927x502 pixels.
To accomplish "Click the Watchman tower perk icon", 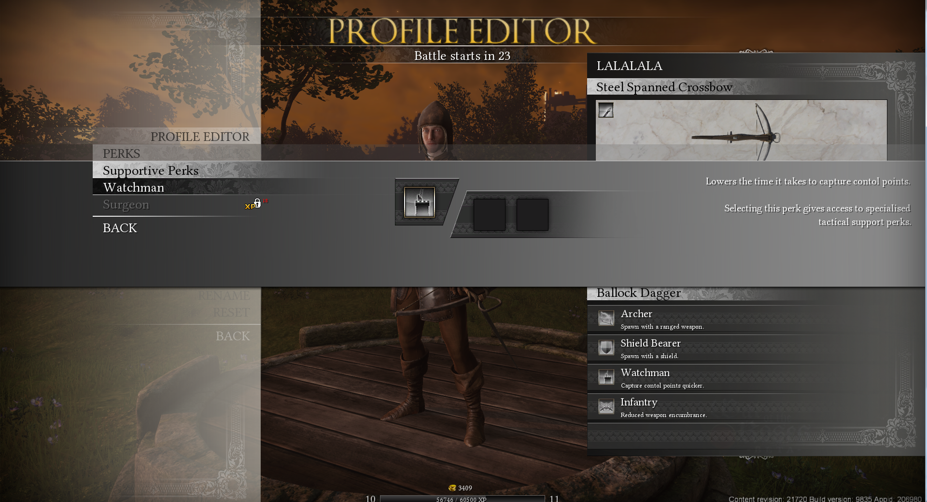I will [419, 202].
